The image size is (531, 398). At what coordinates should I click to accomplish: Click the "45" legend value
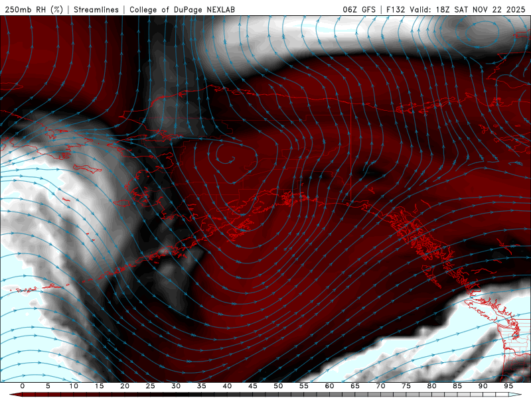pyautogui.click(x=253, y=386)
